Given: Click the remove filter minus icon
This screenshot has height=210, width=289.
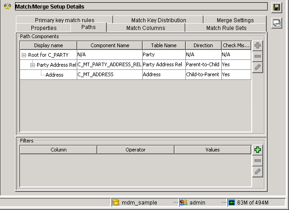Looking at the screenshot, I should (257, 161).
